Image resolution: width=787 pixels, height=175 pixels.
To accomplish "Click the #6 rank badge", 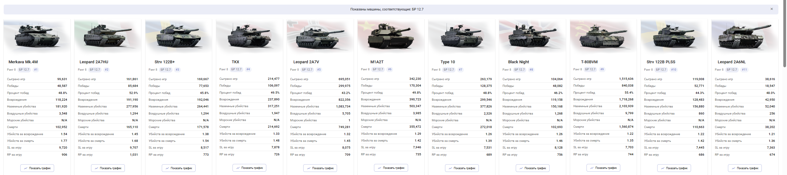I will [390, 69].
